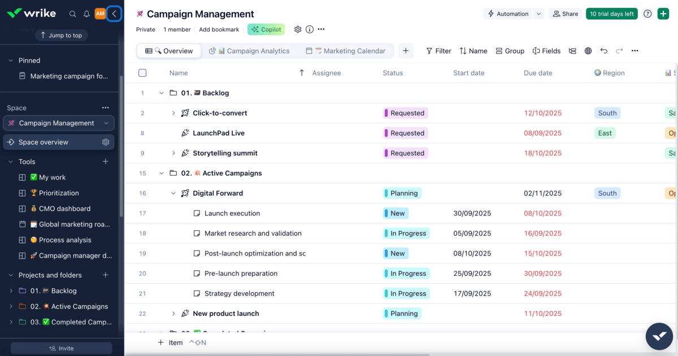The image size is (678, 356).
Task: Open the Filter panel
Action: (438, 51)
